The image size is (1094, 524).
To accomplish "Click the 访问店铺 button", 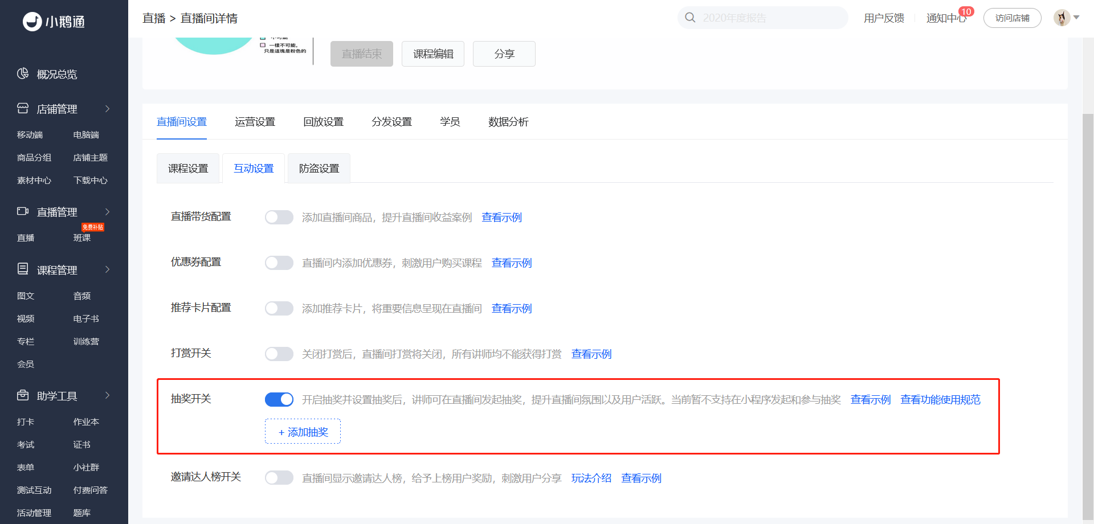I will (1013, 18).
